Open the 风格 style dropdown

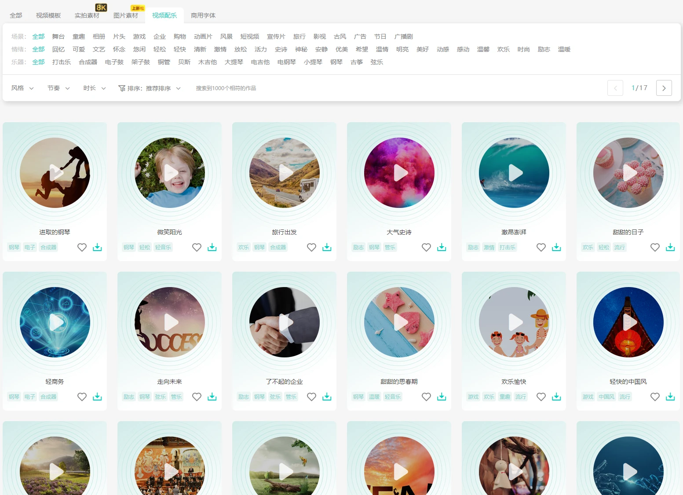[22, 88]
